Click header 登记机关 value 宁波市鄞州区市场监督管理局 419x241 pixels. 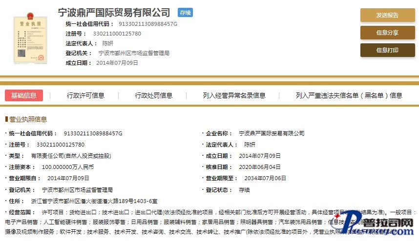[x=134, y=53]
